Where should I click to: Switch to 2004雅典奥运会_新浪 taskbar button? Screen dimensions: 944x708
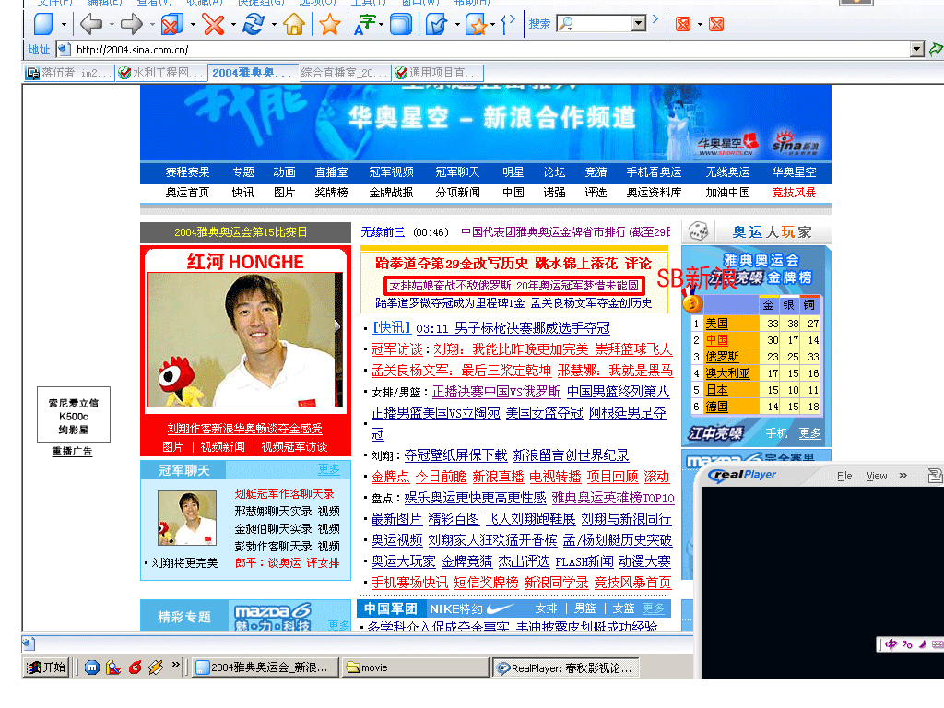265,667
